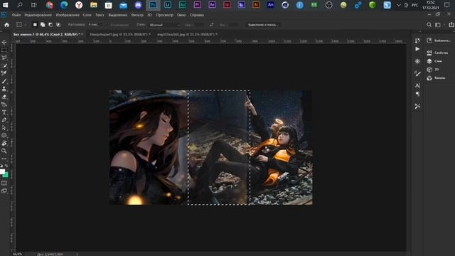Open the Окно menu

tap(181, 15)
